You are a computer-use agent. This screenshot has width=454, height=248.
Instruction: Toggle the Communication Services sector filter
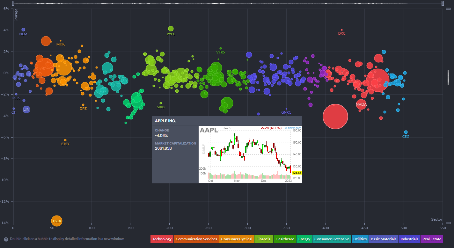(x=196, y=239)
